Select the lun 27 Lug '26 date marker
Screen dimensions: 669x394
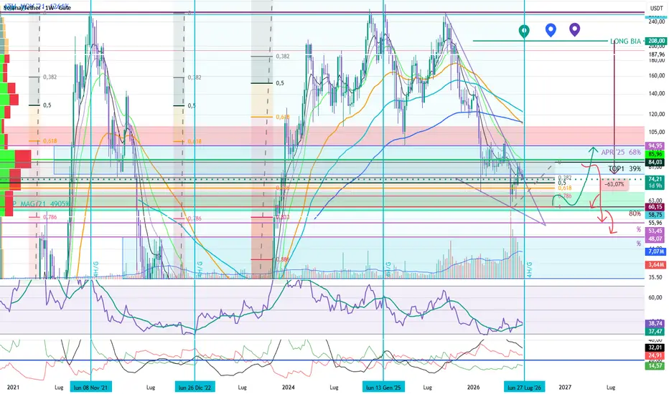coord(524,387)
